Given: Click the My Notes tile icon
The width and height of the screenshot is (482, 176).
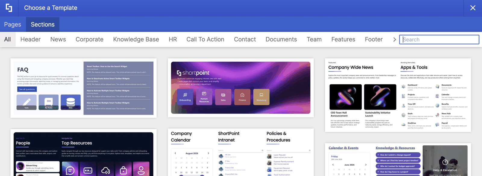Looking at the screenshot, I should click(x=49, y=102).
